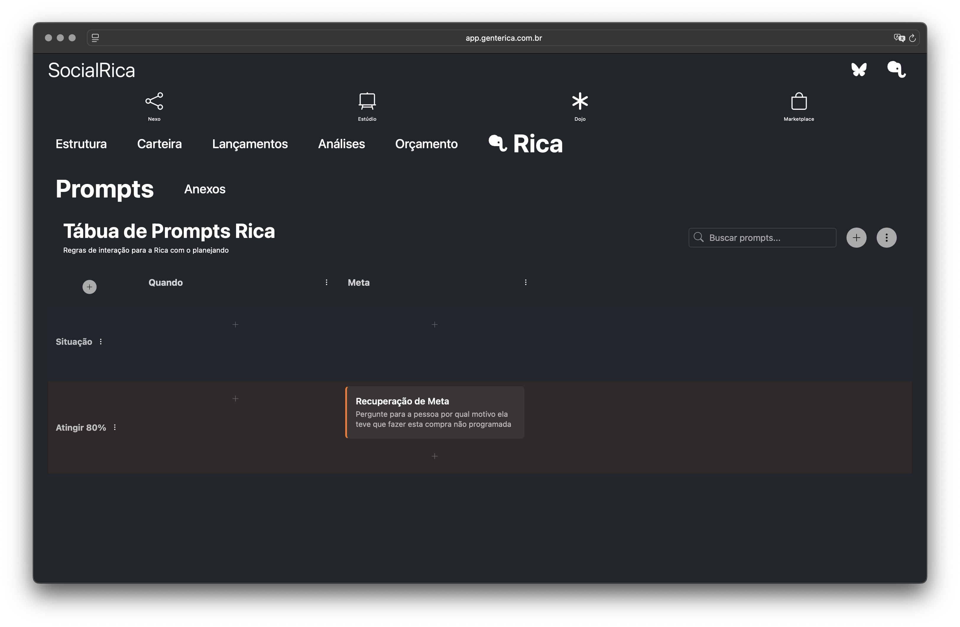960x627 pixels.
Task: Open Atingir 80% row options menu
Action: [x=115, y=427]
